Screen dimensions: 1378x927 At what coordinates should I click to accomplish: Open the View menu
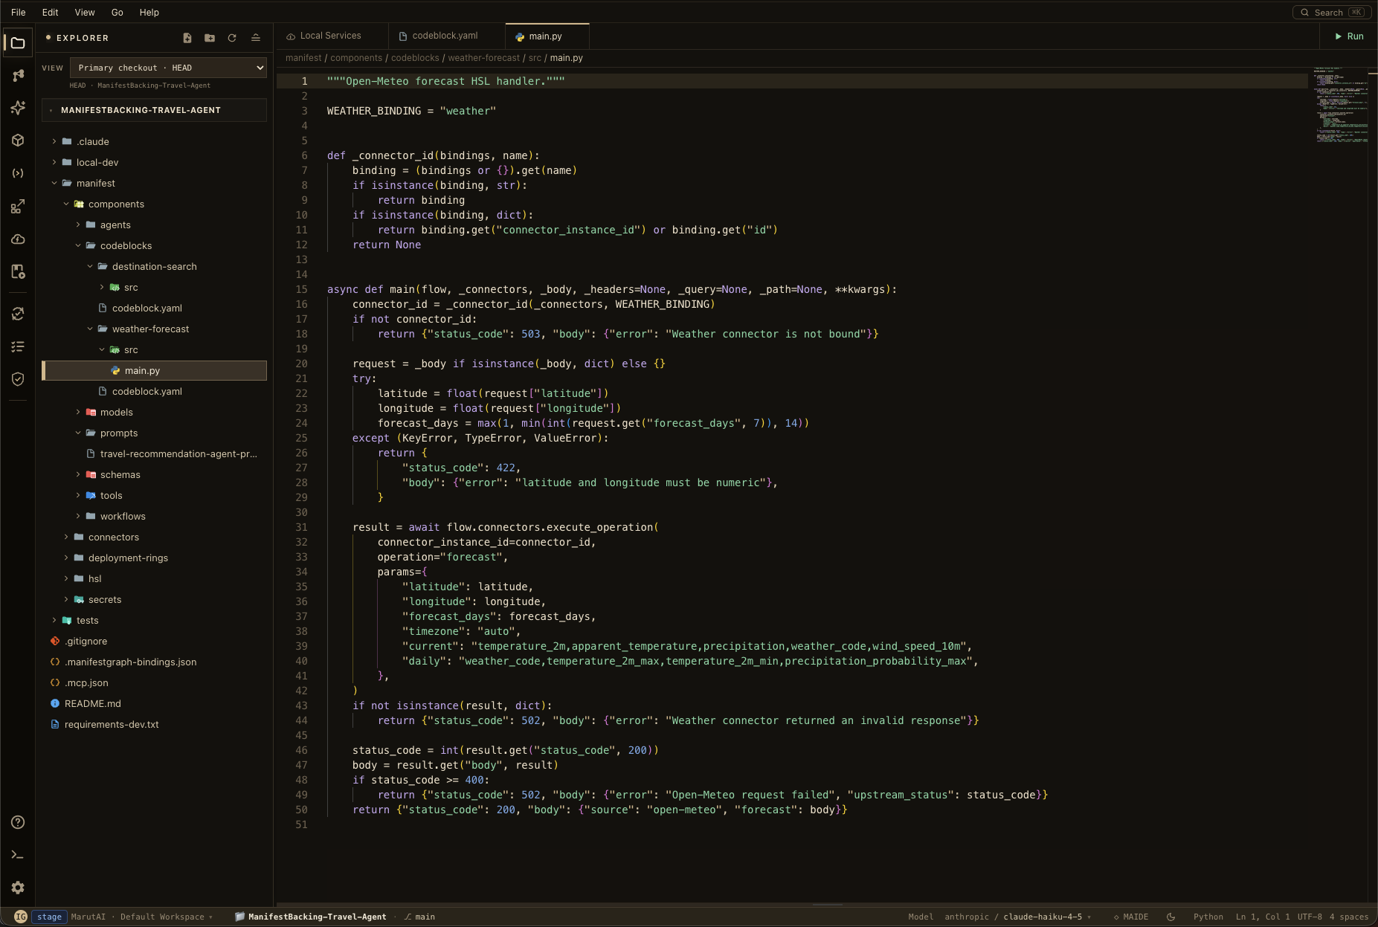click(85, 12)
